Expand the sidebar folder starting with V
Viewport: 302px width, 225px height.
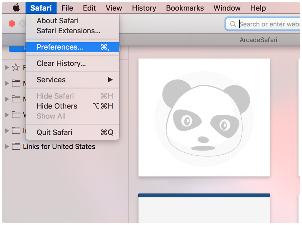pos(7,115)
